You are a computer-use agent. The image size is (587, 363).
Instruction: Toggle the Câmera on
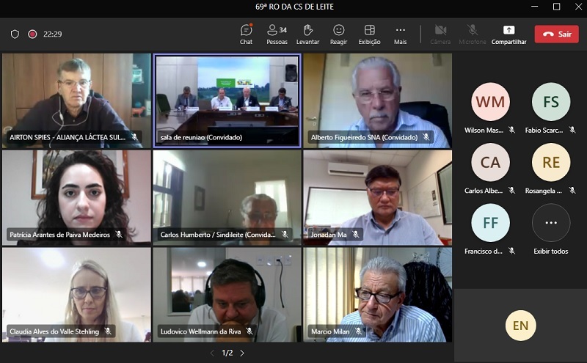[x=440, y=34]
